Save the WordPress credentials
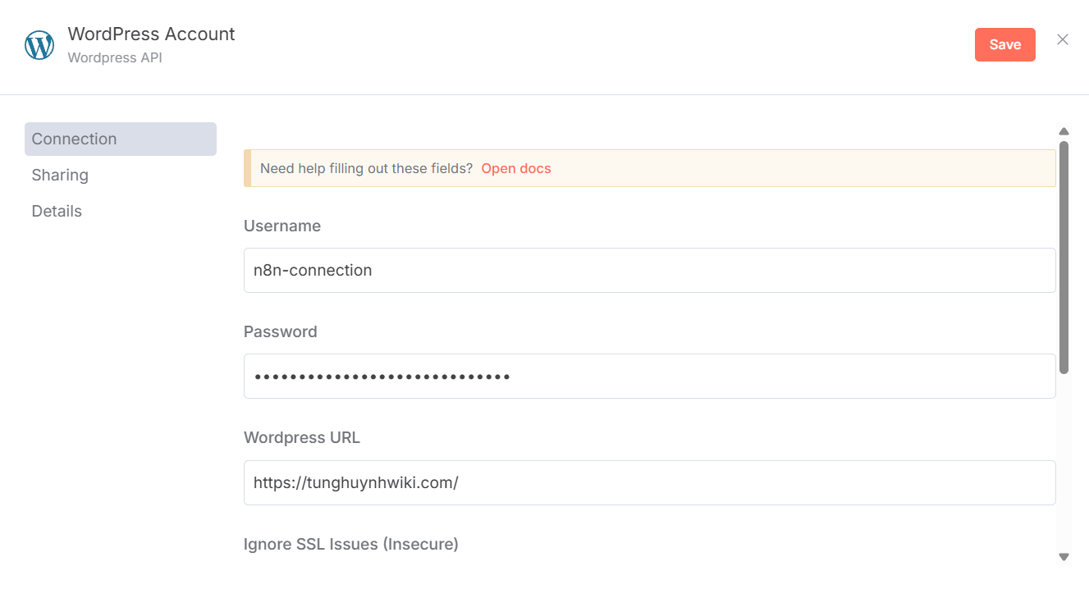The height and width of the screenshot is (589, 1089). (1004, 45)
